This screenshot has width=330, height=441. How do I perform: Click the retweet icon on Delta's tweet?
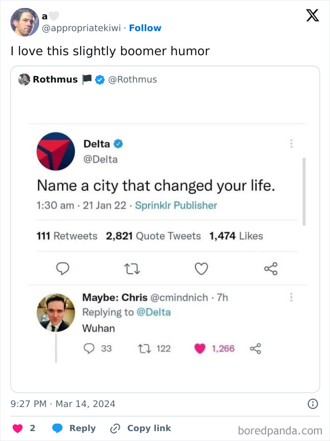132,268
